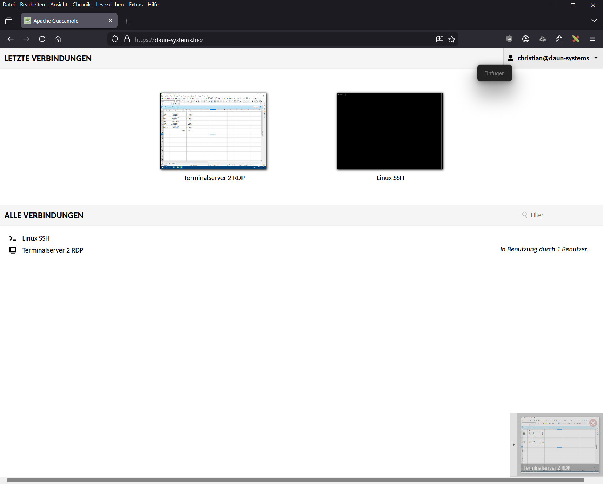Expand the christian@daun-systems user menu
This screenshot has height=484, width=603.
[x=553, y=58]
